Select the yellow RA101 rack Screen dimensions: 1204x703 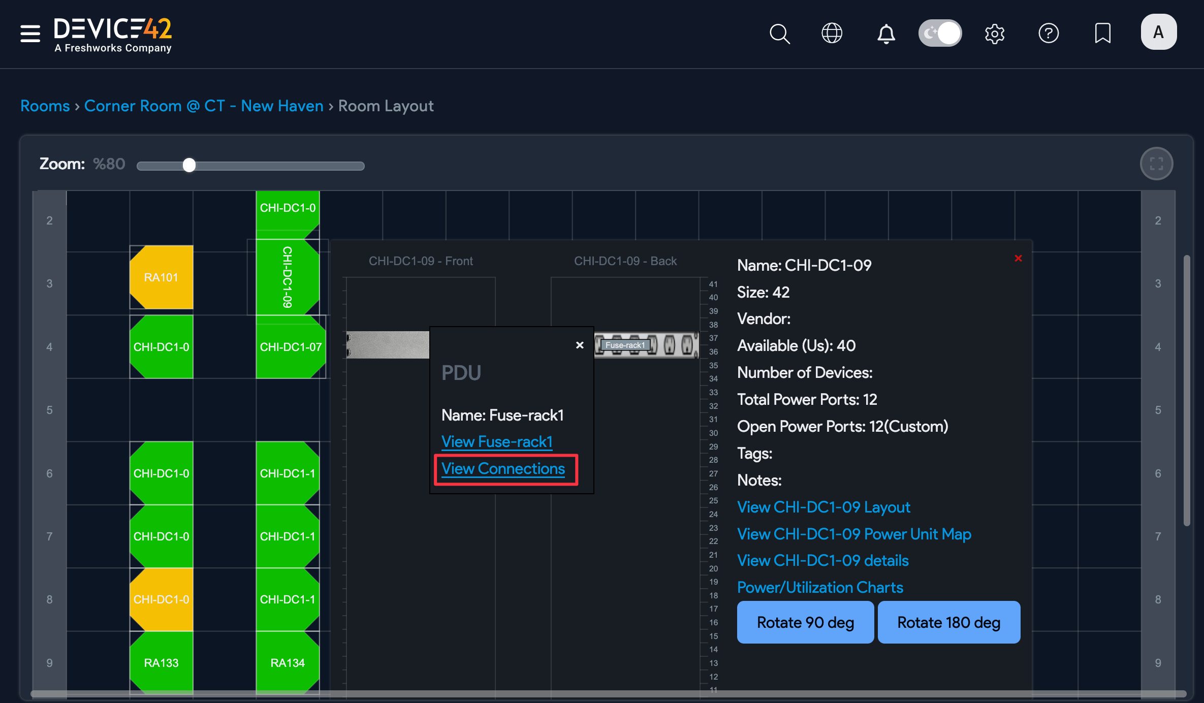(x=161, y=277)
